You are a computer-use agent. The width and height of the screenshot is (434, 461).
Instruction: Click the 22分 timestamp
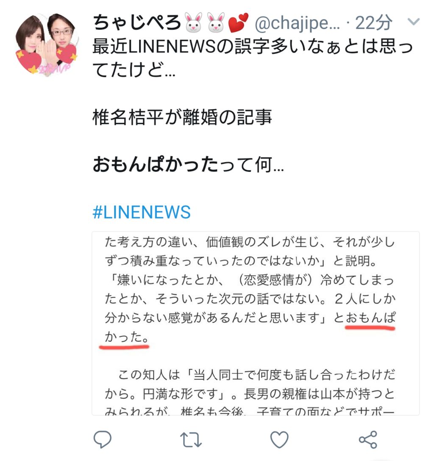[374, 22]
